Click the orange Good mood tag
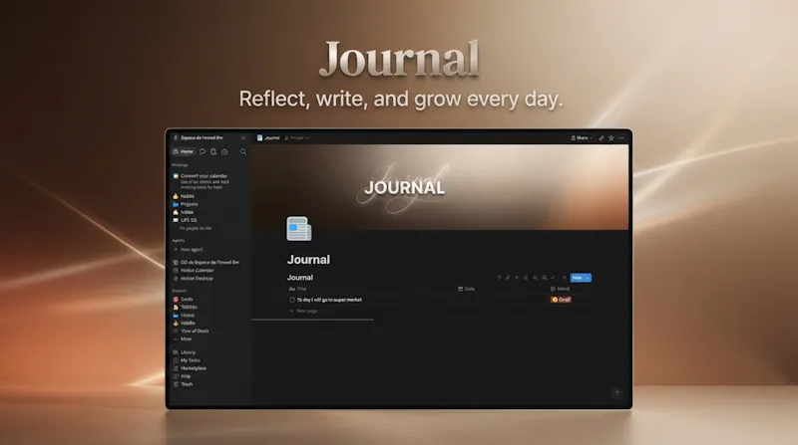Screen dimensions: 798x445 point(561,300)
